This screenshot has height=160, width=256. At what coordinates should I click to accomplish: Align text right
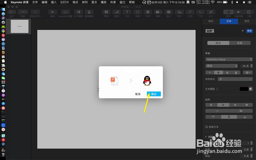click(235, 105)
